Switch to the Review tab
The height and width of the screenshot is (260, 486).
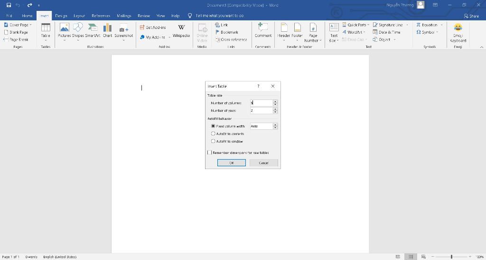[143, 16]
